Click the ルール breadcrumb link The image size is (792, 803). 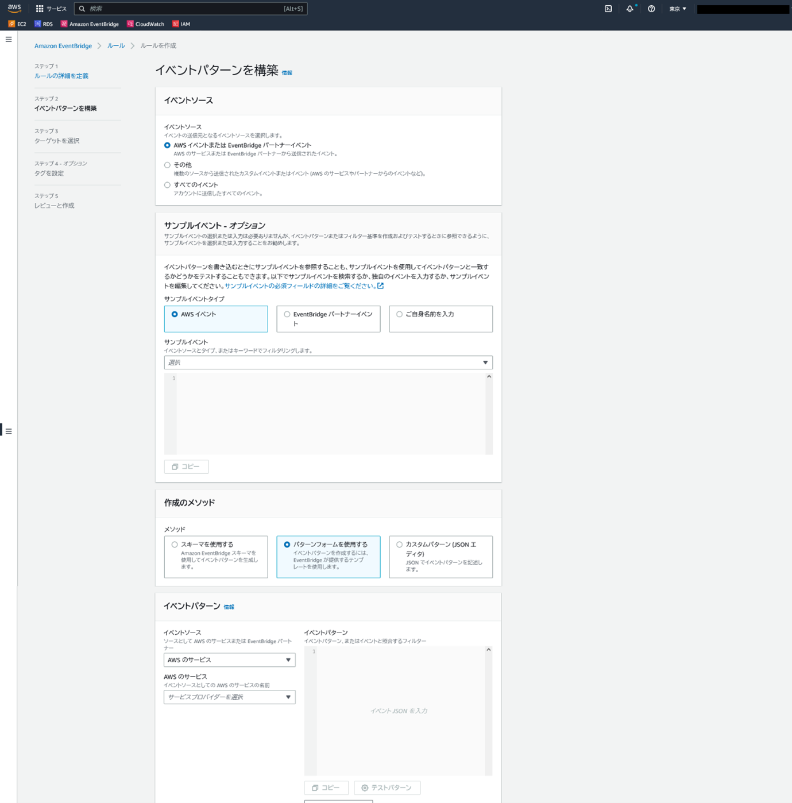116,46
